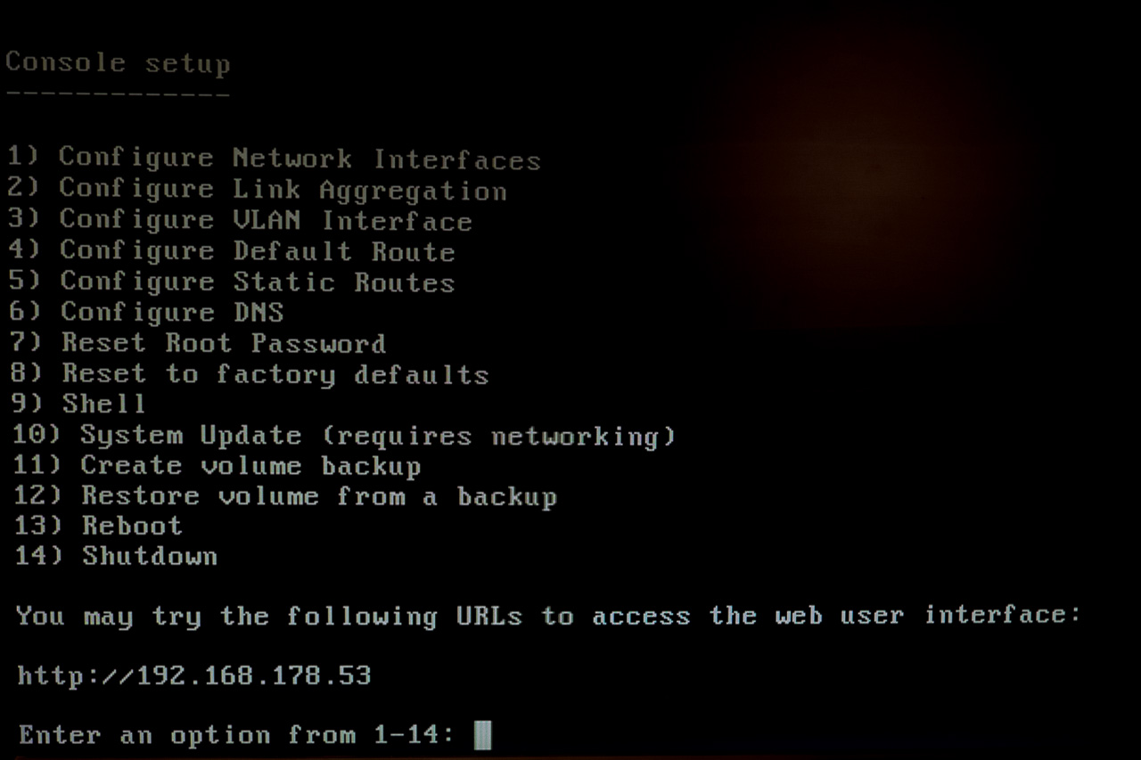Viewport: 1141px width, 760px height.
Task: Click the 'You may try the following URLs' message
Action: click(x=548, y=616)
